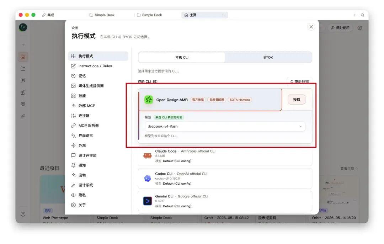Switch to the 本机 CLI tab
This screenshot has height=244, width=384.
(x=182, y=57)
